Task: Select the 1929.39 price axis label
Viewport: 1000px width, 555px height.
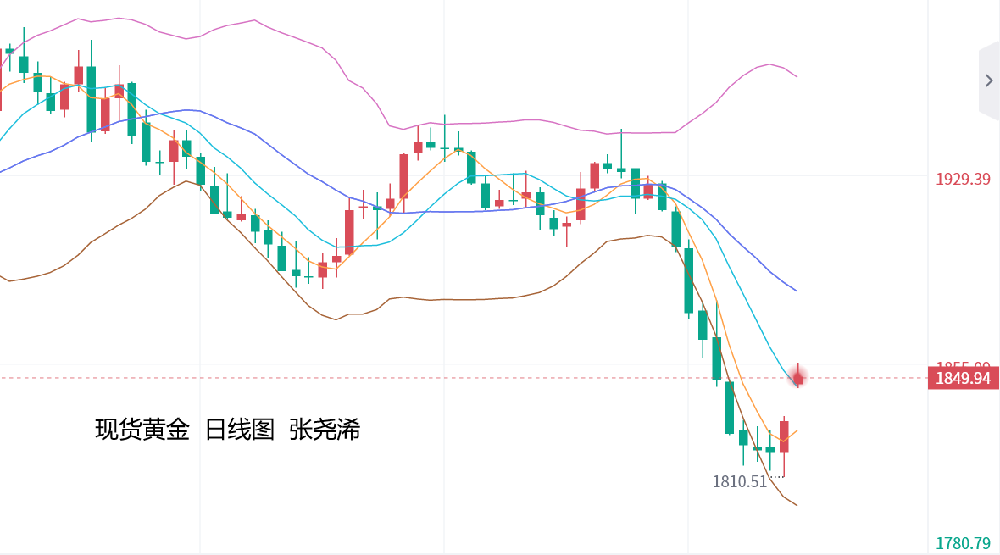Action: [963, 179]
